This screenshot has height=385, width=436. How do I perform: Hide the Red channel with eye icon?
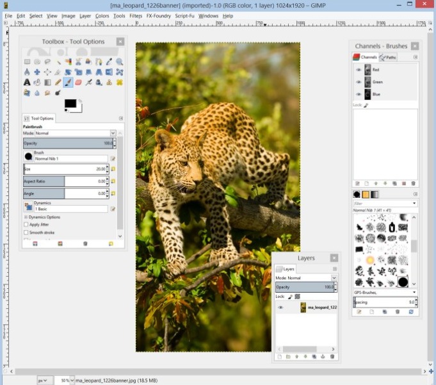pyautogui.click(x=359, y=70)
